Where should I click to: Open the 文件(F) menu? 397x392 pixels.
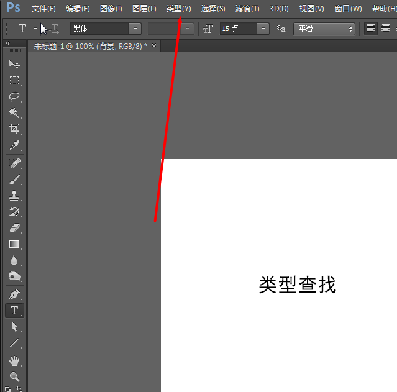pos(43,9)
